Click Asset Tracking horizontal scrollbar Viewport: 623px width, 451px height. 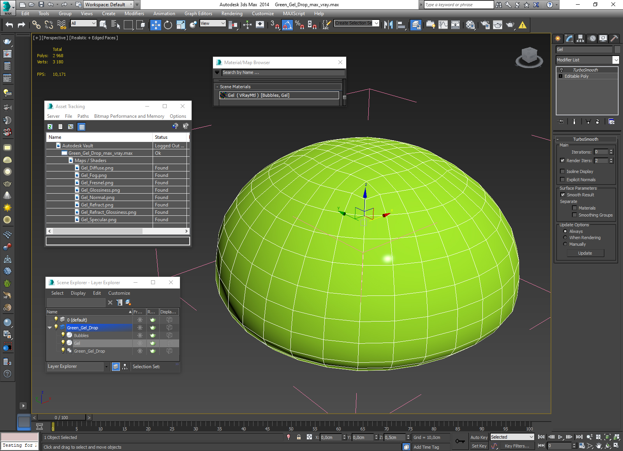point(98,231)
